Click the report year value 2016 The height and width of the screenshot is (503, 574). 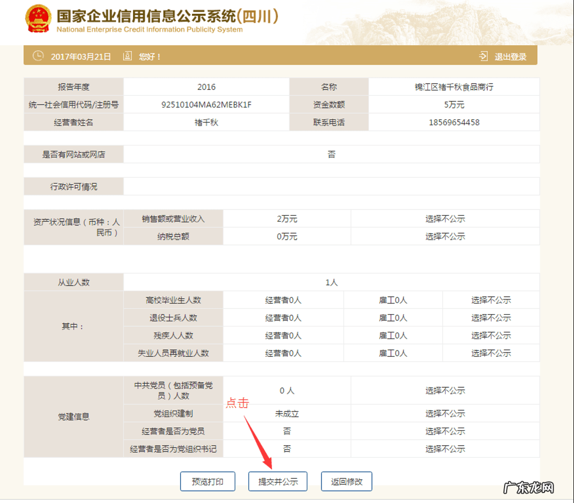click(x=206, y=87)
